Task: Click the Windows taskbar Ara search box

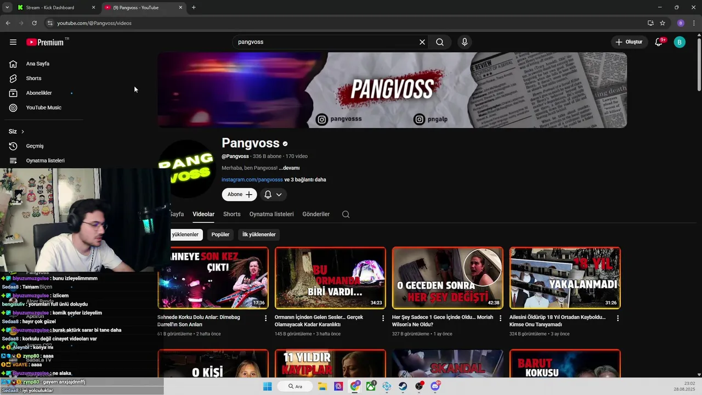Action: 295,386
